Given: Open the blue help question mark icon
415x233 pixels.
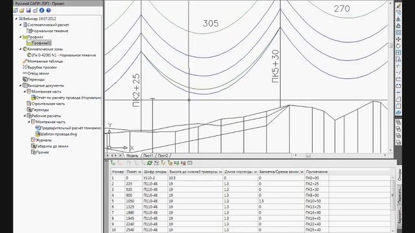Looking at the screenshot, I should [x=49, y=10].
